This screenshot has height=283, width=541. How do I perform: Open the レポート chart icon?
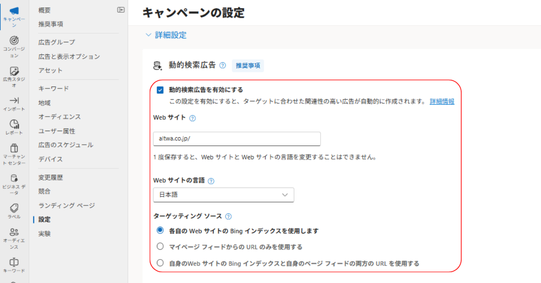coord(14,124)
